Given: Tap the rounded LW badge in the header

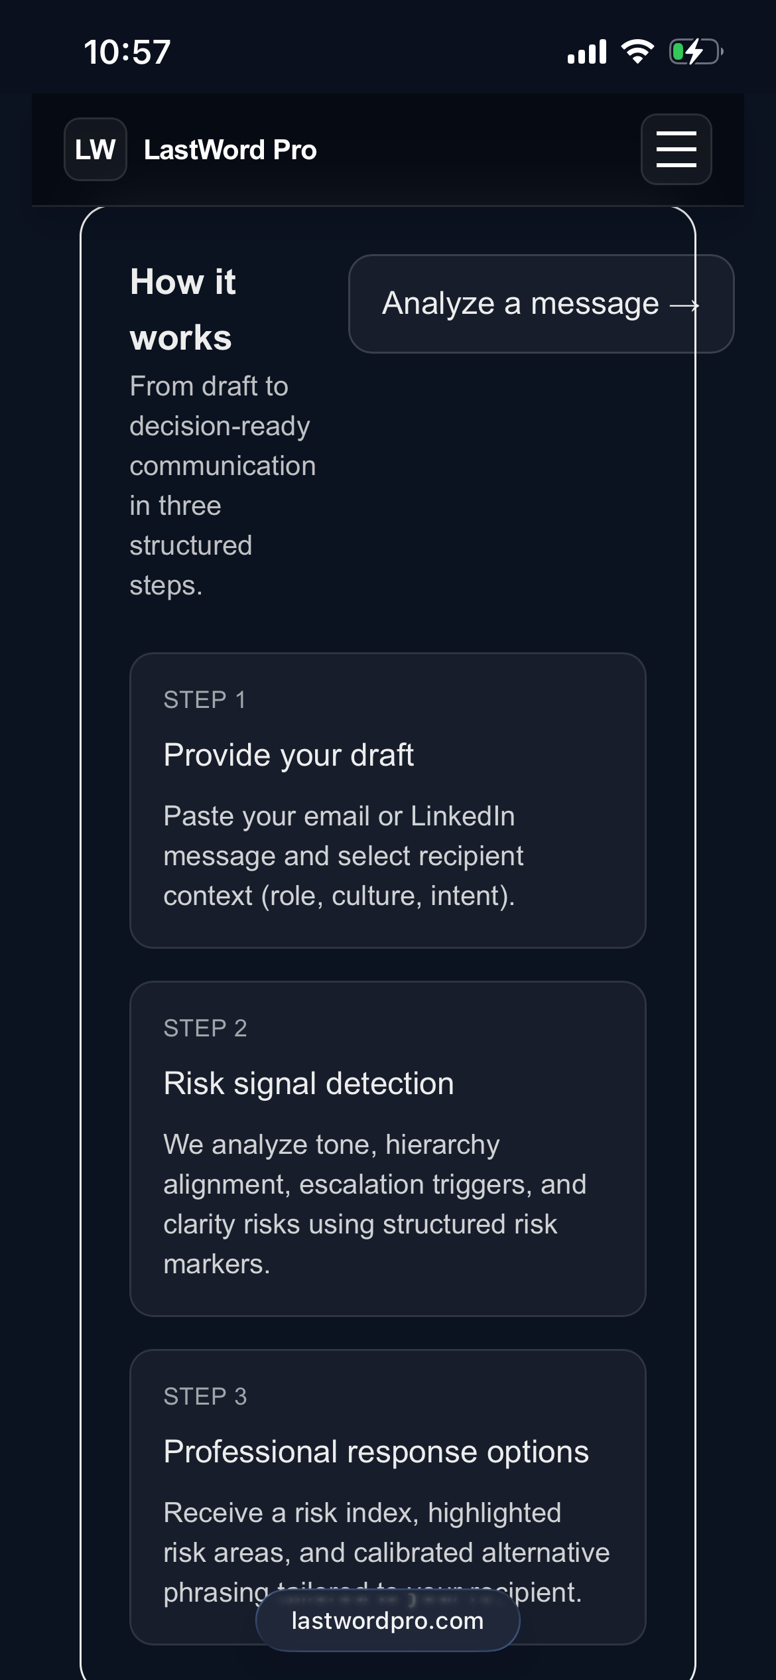Looking at the screenshot, I should point(94,149).
